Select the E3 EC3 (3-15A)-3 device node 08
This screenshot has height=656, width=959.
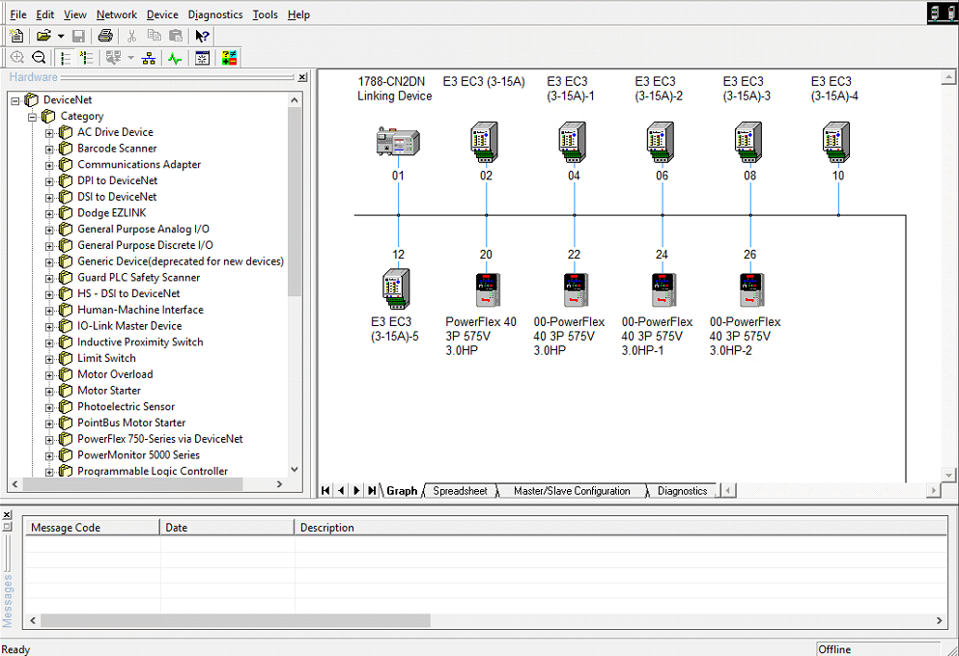point(748,142)
